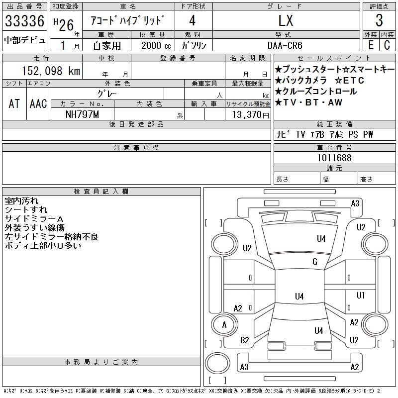
Task: Select the inspector note 外装うすい線傷
Action: click(34, 228)
